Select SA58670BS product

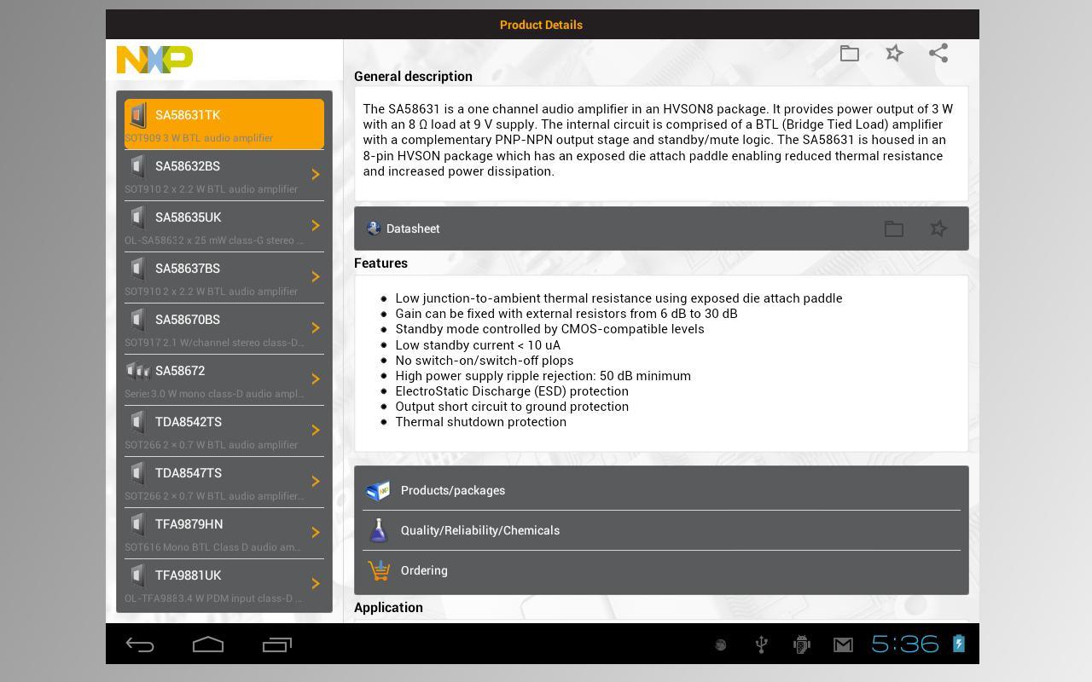[224, 328]
